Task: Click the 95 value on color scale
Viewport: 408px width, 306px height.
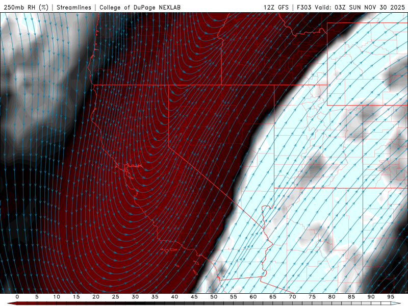Action: [x=390, y=297]
